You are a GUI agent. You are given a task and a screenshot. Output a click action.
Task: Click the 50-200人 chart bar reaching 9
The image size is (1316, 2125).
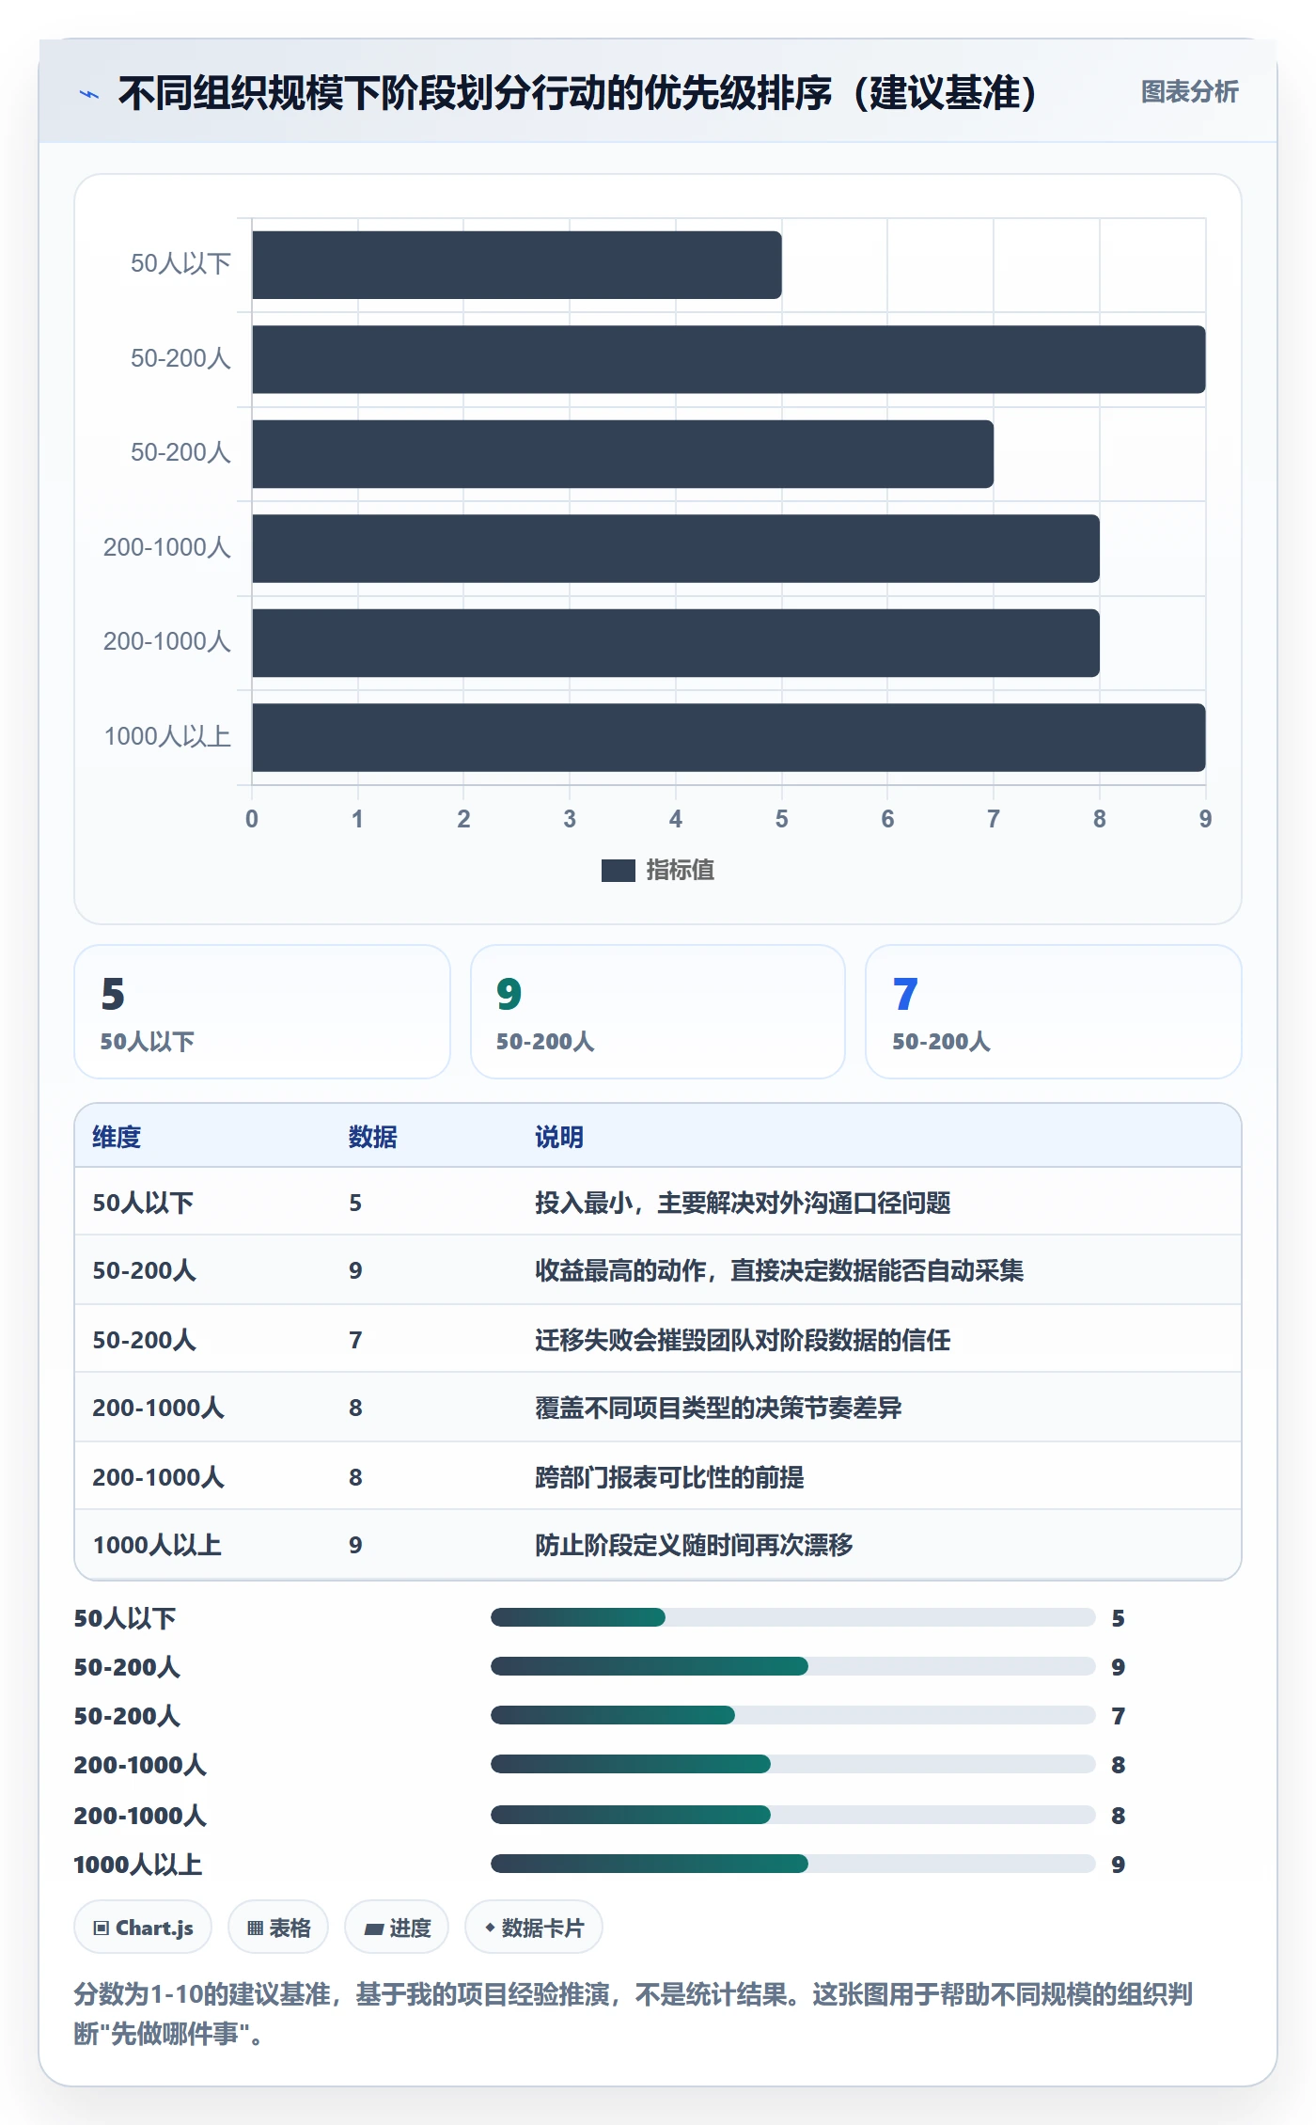(x=728, y=359)
